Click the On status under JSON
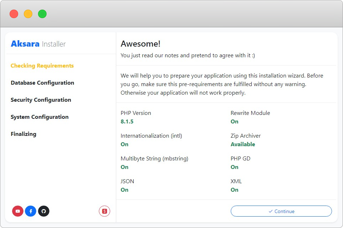The image size is (343, 228). click(124, 190)
